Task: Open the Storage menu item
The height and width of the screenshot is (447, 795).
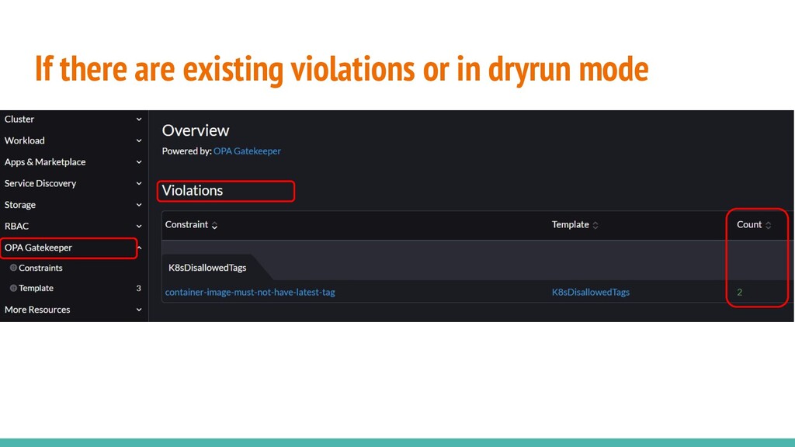Action: click(x=19, y=205)
